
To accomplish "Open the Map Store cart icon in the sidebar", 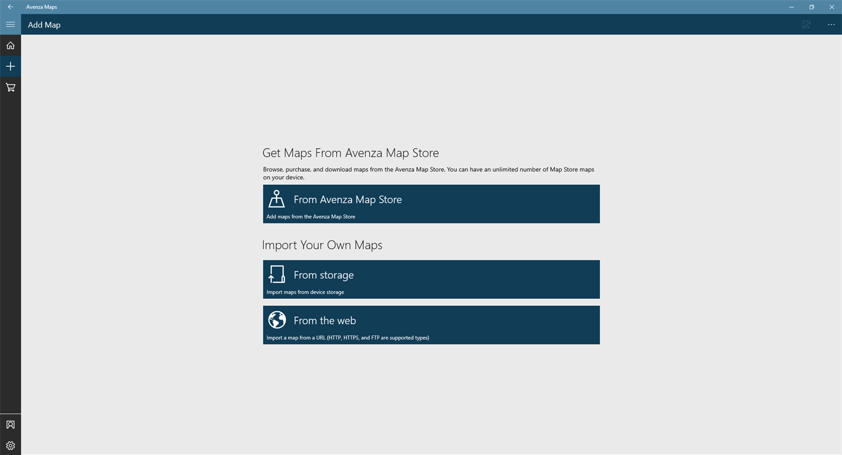I will pyautogui.click(x=11, y=88).
